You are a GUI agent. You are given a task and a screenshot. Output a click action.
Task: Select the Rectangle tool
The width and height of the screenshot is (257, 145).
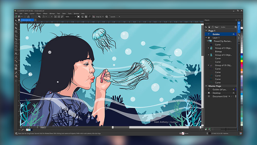click(x=16, y=43)
